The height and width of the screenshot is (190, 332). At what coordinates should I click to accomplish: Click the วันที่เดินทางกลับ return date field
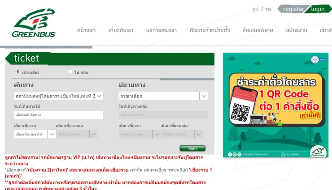[x=163, y=115]
